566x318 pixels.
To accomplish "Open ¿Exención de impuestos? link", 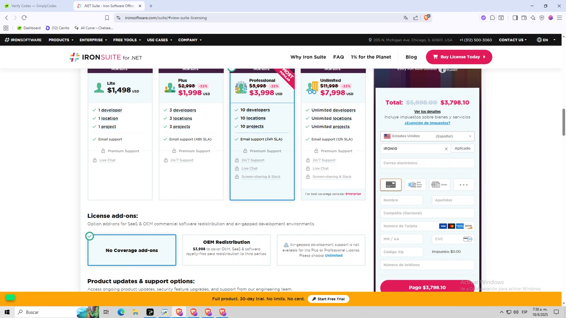I will coord(427,123).
